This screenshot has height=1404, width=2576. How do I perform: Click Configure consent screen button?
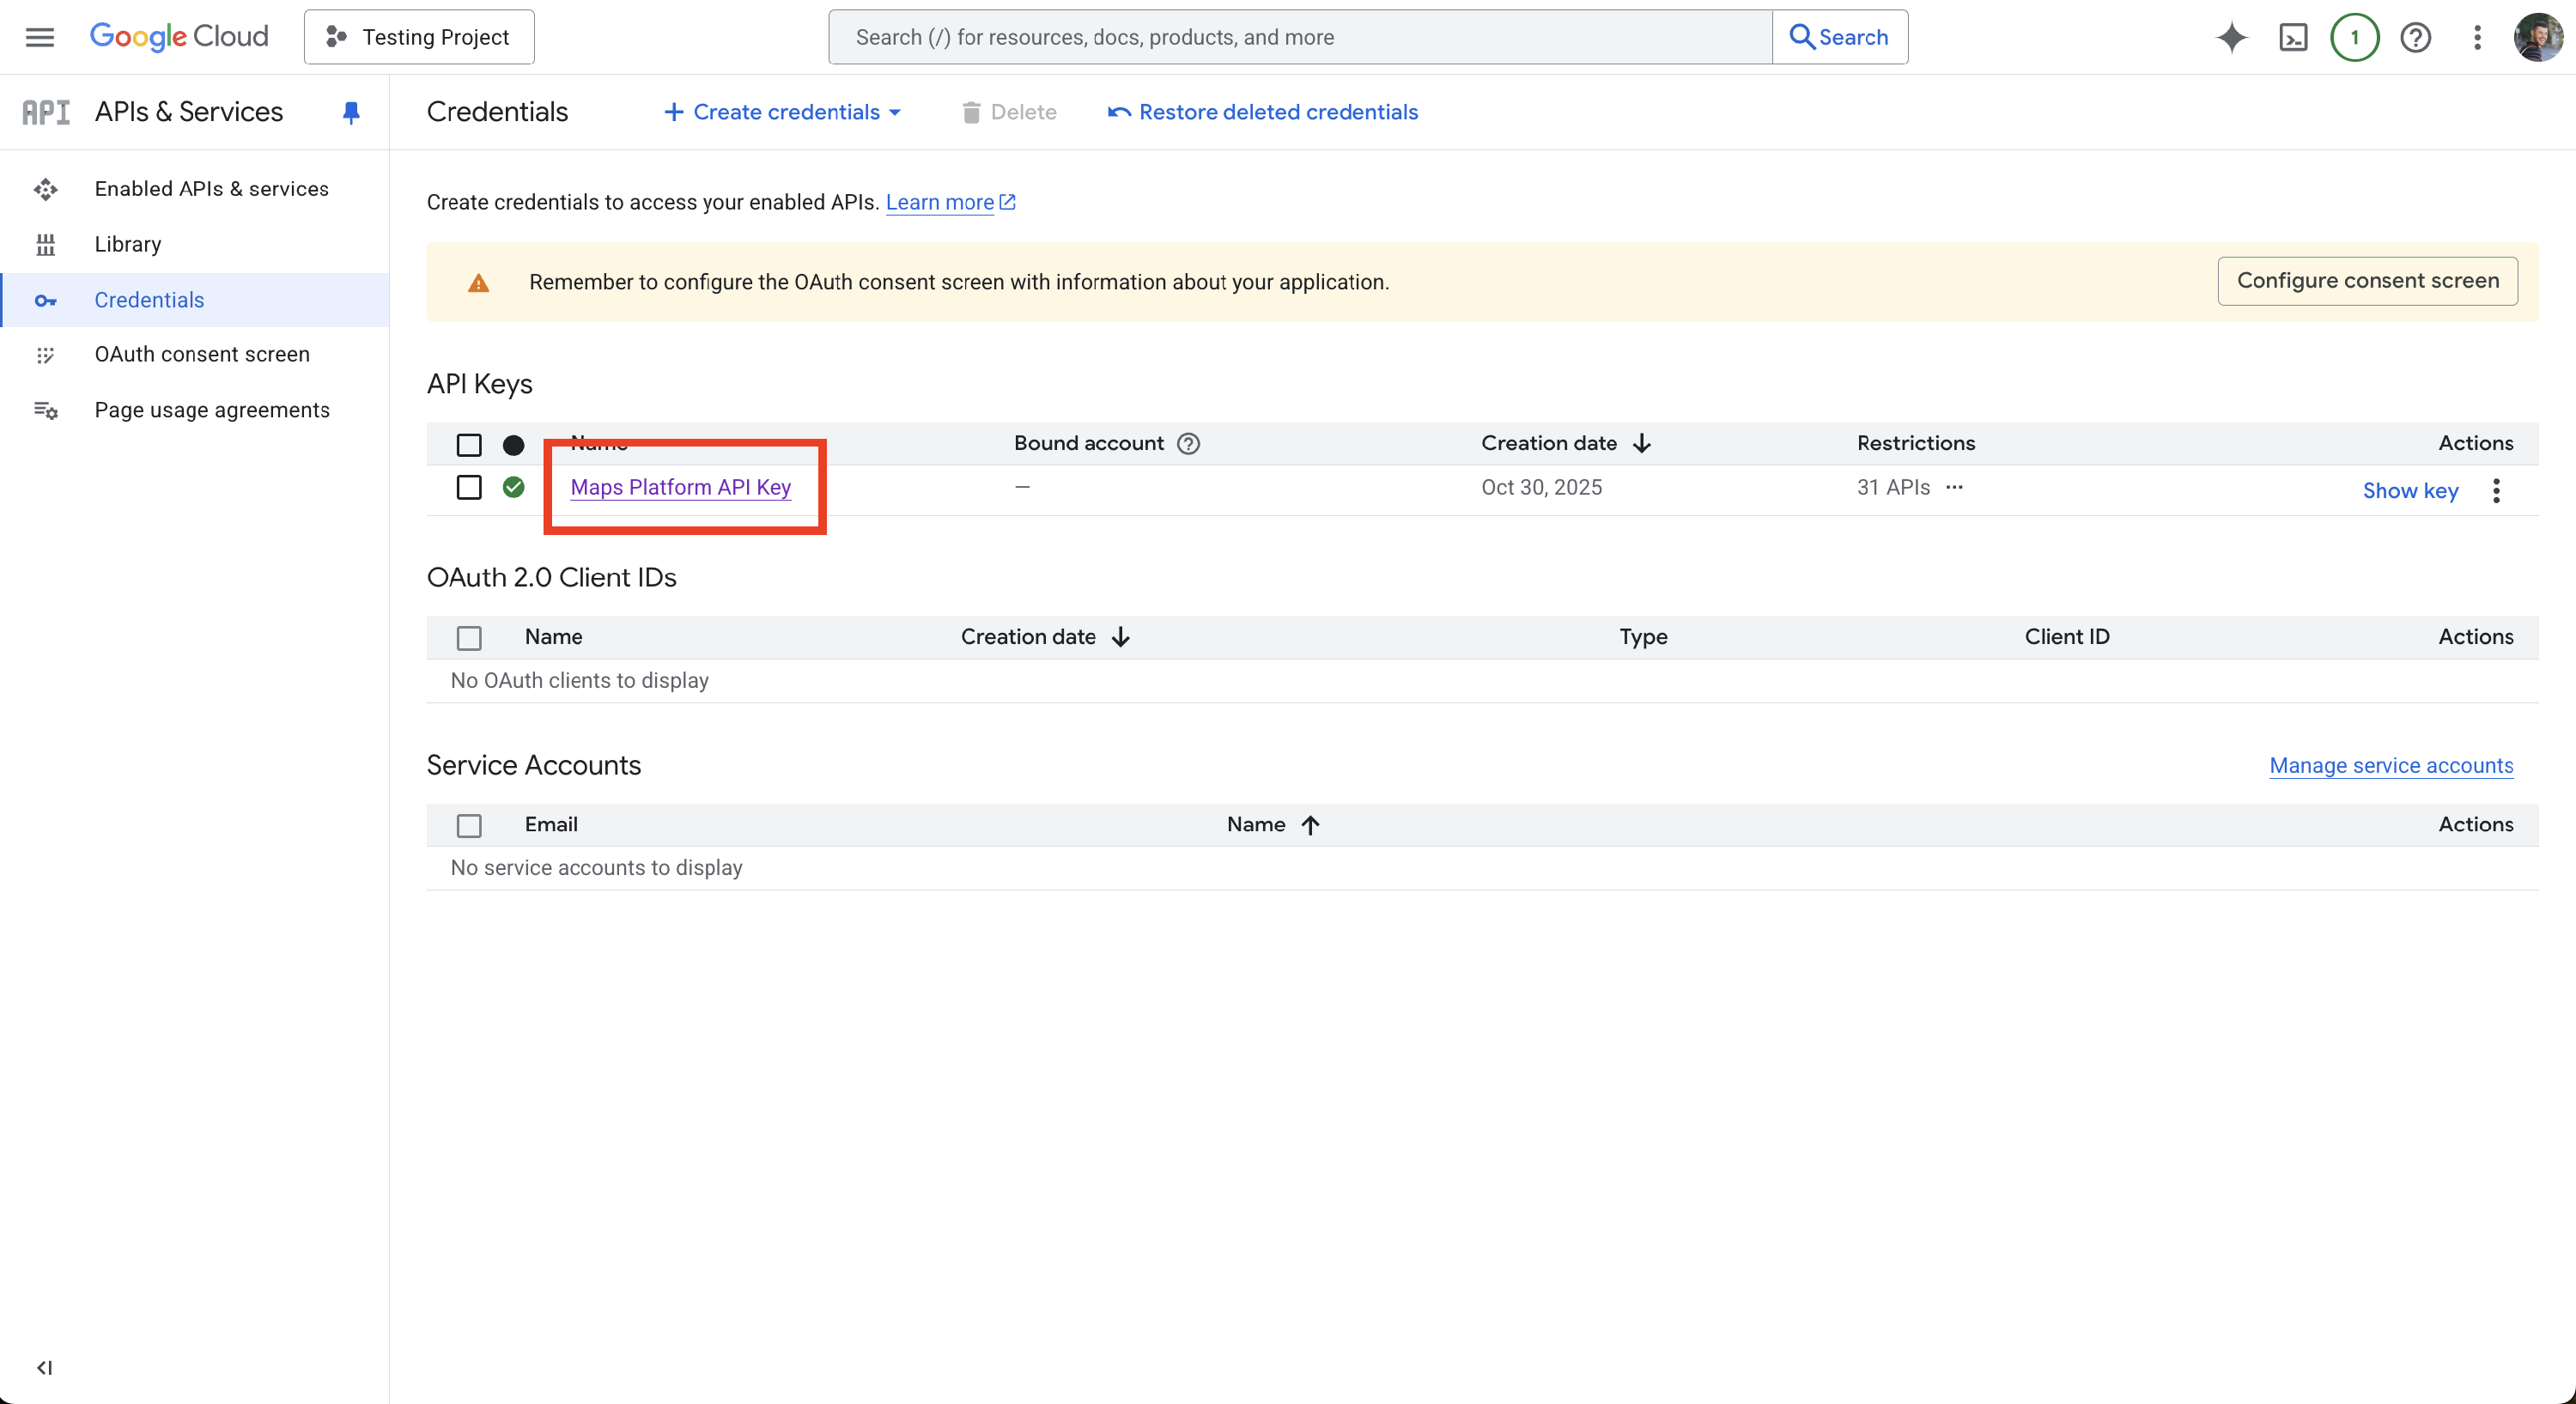click(2367, 281)
